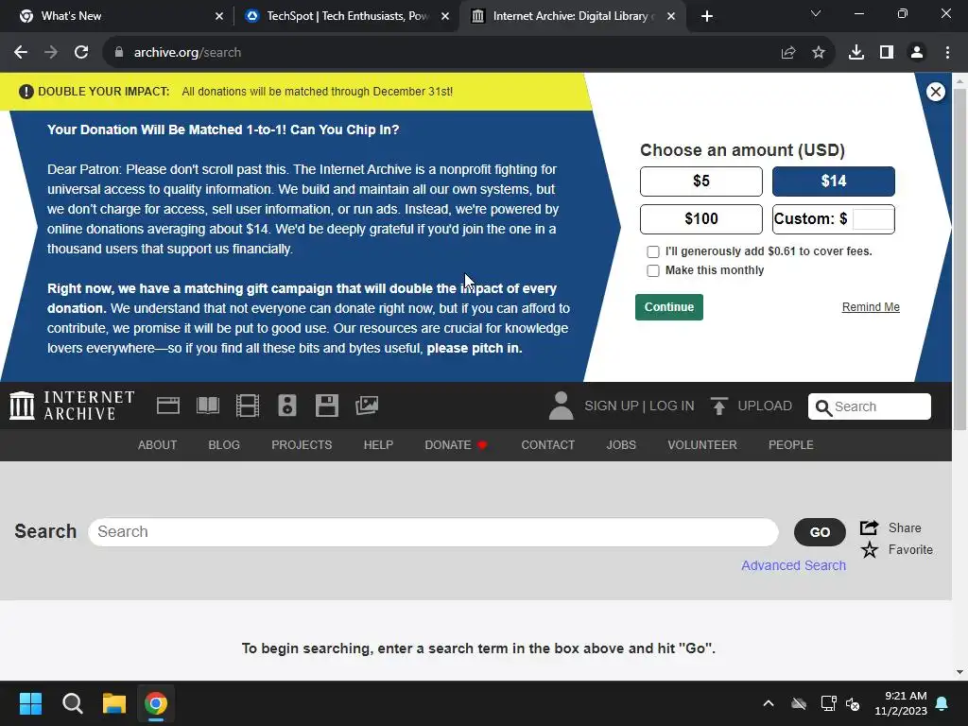
Task: Go back with browser back arrow
Action: 21,53
